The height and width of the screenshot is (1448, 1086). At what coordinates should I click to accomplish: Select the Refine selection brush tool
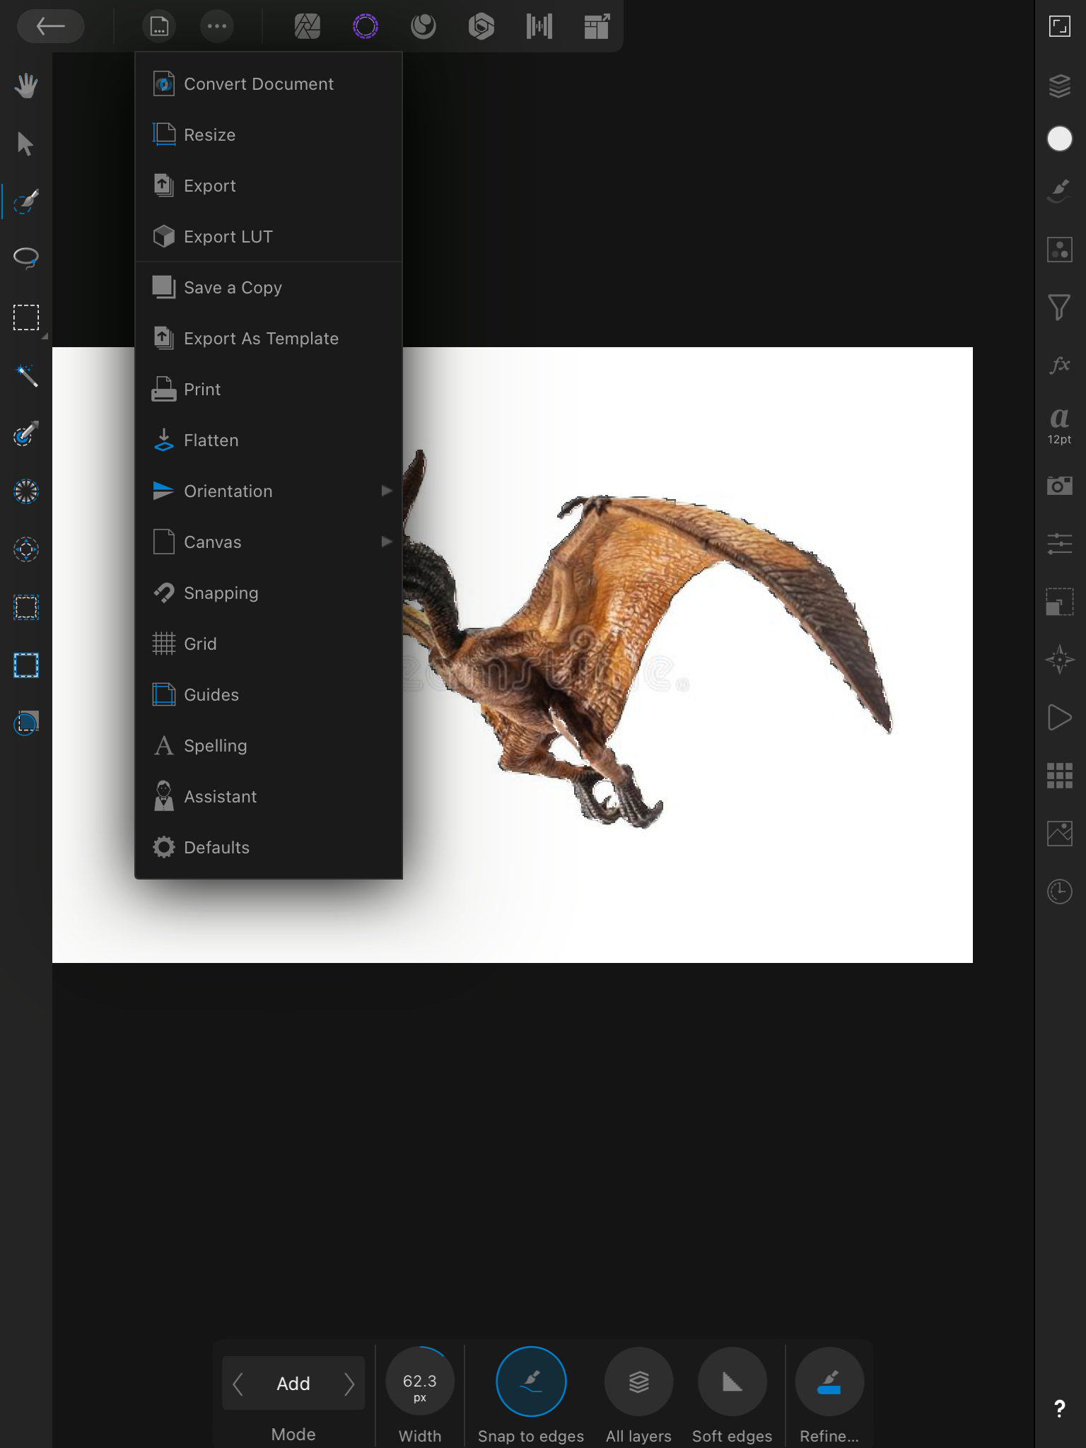[26, 434]
